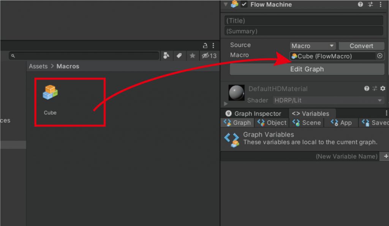Click the plus icon to add variable
389x226 pixels.
(x=386, y=156)
